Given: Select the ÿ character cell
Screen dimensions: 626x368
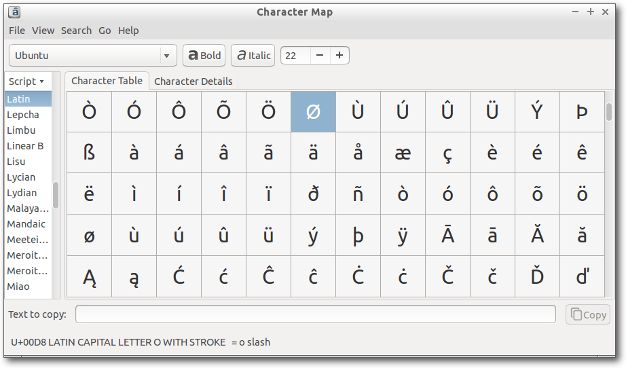Looking at the screenshot, I should click(x=403, y=235).
